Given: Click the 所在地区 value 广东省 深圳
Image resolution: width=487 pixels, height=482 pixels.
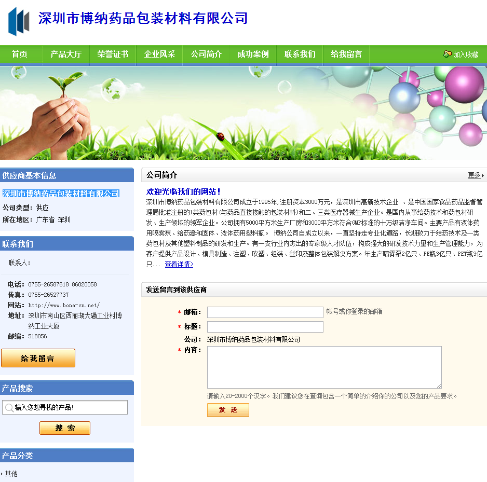Looking at the screenshot, I should click(x=53, y=219).
